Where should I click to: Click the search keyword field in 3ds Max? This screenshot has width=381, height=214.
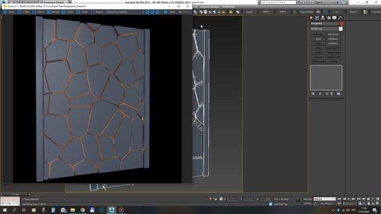(278, 2)
